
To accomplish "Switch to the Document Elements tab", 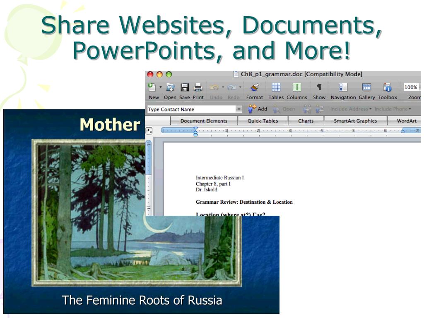I will pos(204,121).
